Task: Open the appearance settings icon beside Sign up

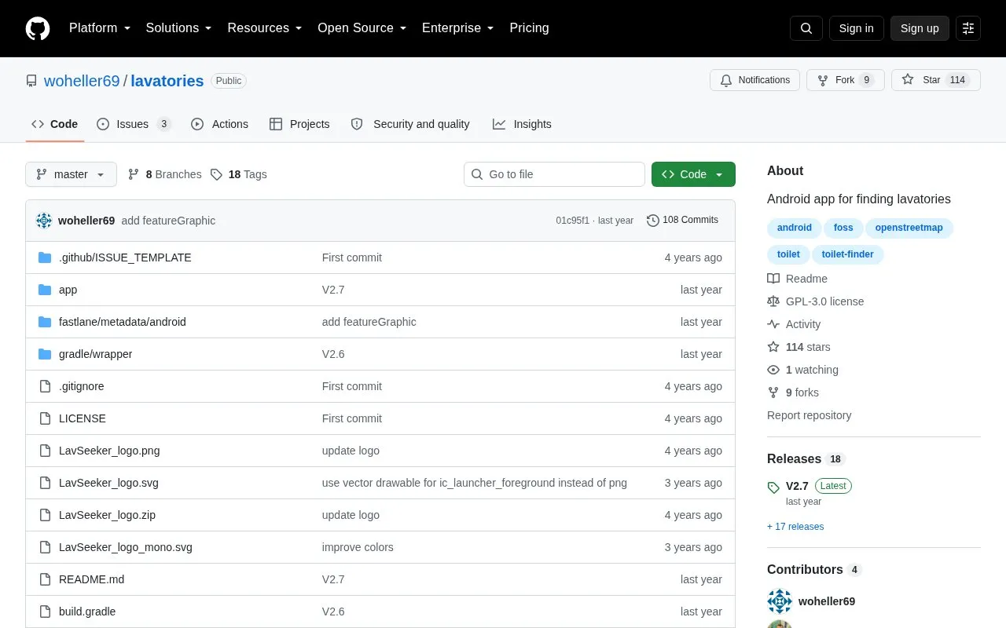Action: (x=968, y=28)
